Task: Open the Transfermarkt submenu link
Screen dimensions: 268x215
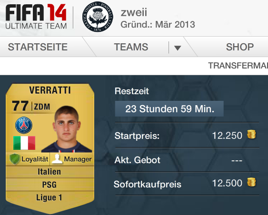Action: pos(238,66)
